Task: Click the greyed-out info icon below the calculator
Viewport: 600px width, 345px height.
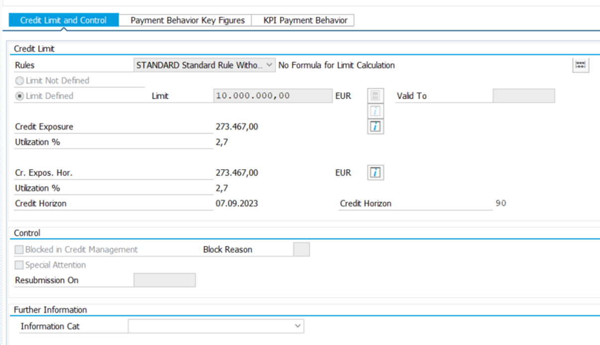Action: point(376,111)
